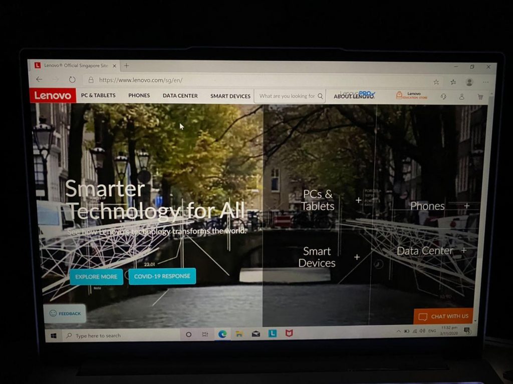Expand the PCs & Tablets plus sign
513x384 pixels.
pyautogui.click(x=359, y=200)
